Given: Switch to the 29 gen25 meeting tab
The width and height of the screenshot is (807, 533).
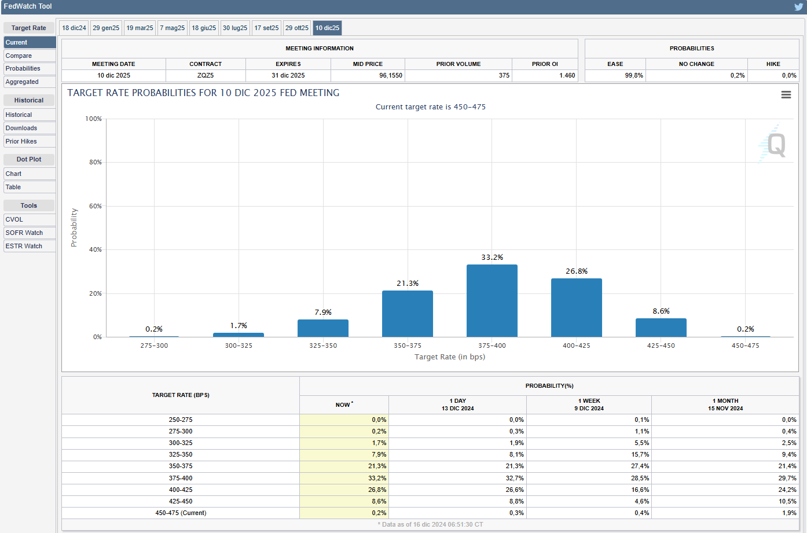Looking at the screenshot, I should (106, 28).
